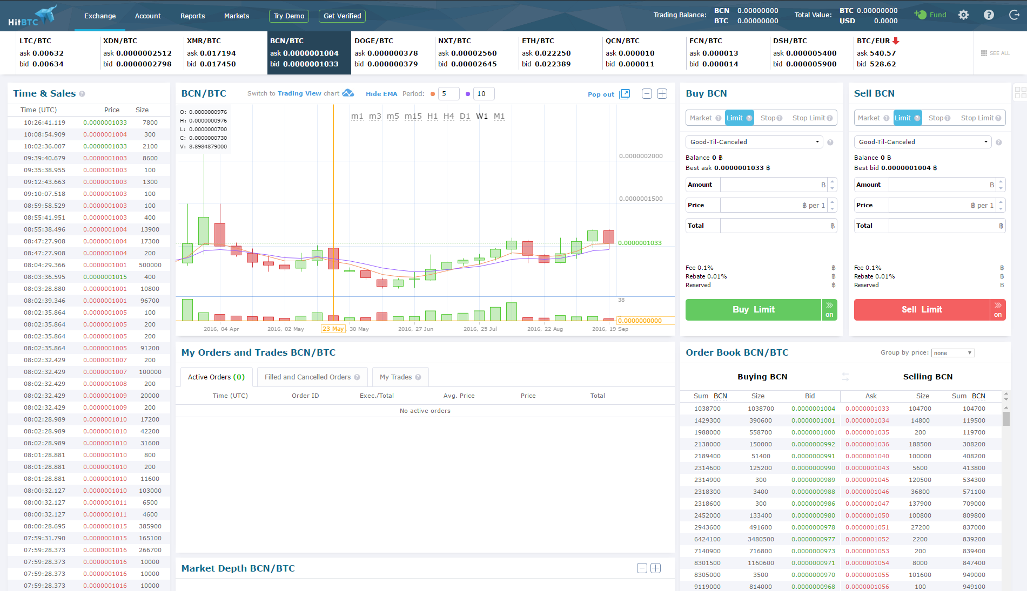
Task: Switch to Filled and Cancelled Orders tab
Action: [x=312, y=377]
